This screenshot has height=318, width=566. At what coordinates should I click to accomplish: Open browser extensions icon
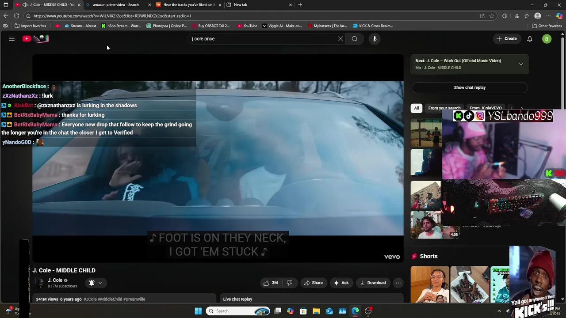[x=505, y=16]
